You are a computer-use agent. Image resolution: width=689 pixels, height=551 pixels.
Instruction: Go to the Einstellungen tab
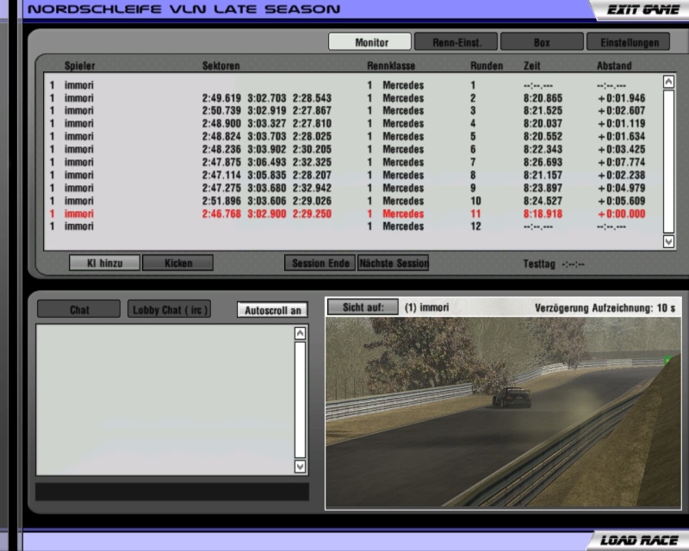pyautogui.click(x=628, y=41)
